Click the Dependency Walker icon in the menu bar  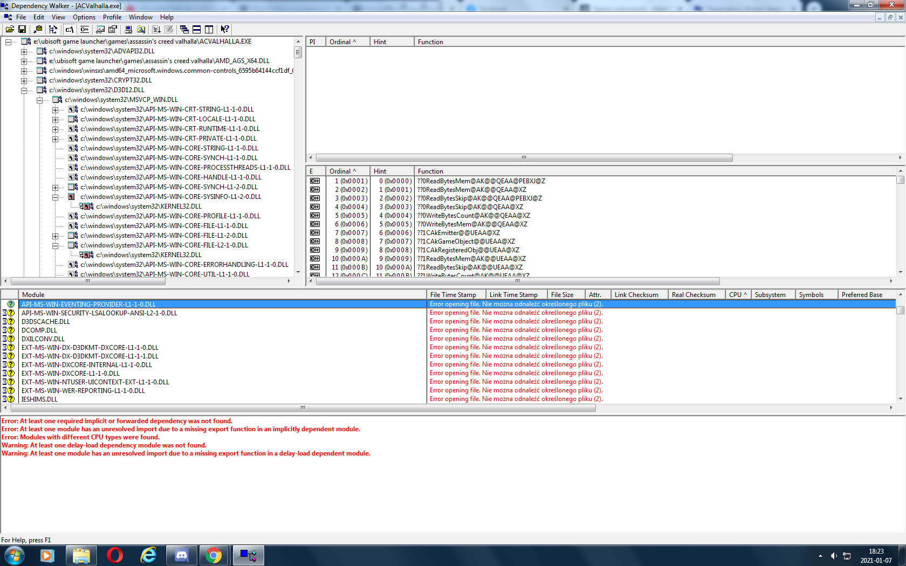click(x=8, y=17)
